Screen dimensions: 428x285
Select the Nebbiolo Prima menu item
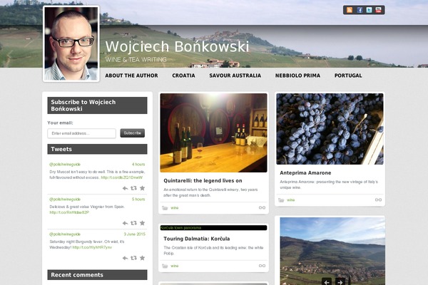pos(297,76)
